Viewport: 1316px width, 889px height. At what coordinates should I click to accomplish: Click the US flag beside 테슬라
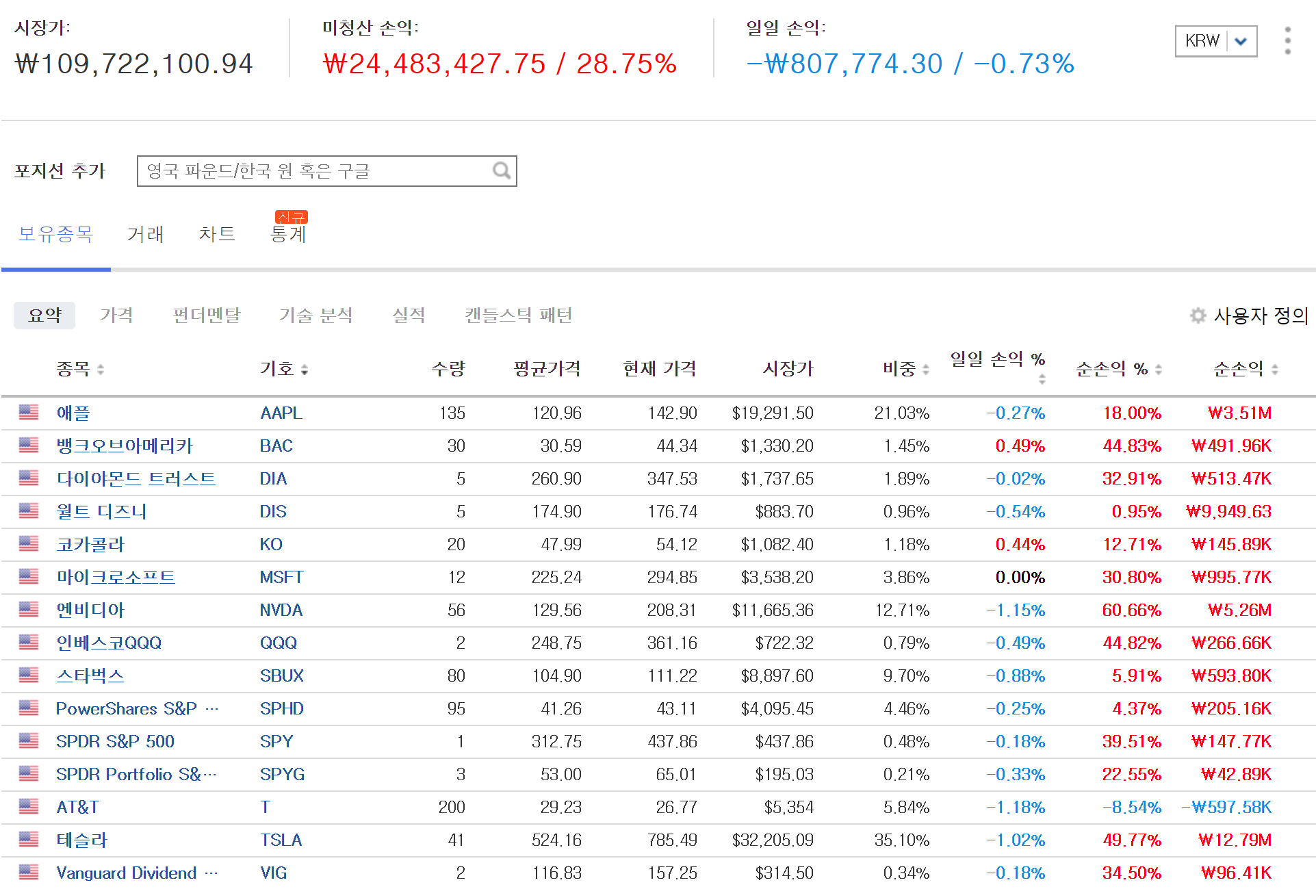[x=29, y=839]
